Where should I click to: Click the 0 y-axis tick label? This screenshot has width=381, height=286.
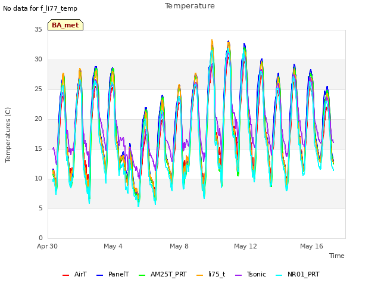(x=40, y=238)
